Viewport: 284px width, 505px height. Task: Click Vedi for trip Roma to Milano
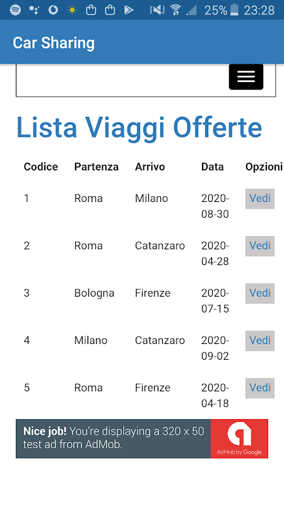tap(260, 198)
